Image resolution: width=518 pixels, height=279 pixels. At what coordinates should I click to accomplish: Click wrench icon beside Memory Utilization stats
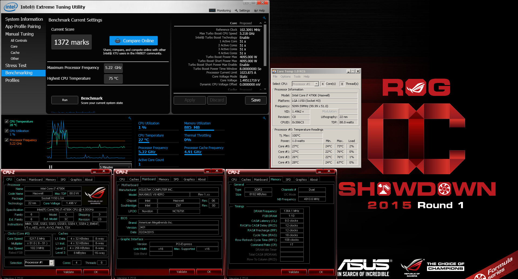(264, 118)
